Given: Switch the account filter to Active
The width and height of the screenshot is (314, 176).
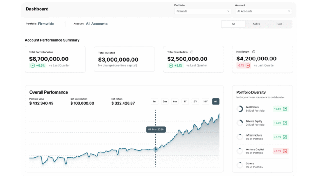Looking at the screenshot, I should pyautogui.click(x=257, y=24).
